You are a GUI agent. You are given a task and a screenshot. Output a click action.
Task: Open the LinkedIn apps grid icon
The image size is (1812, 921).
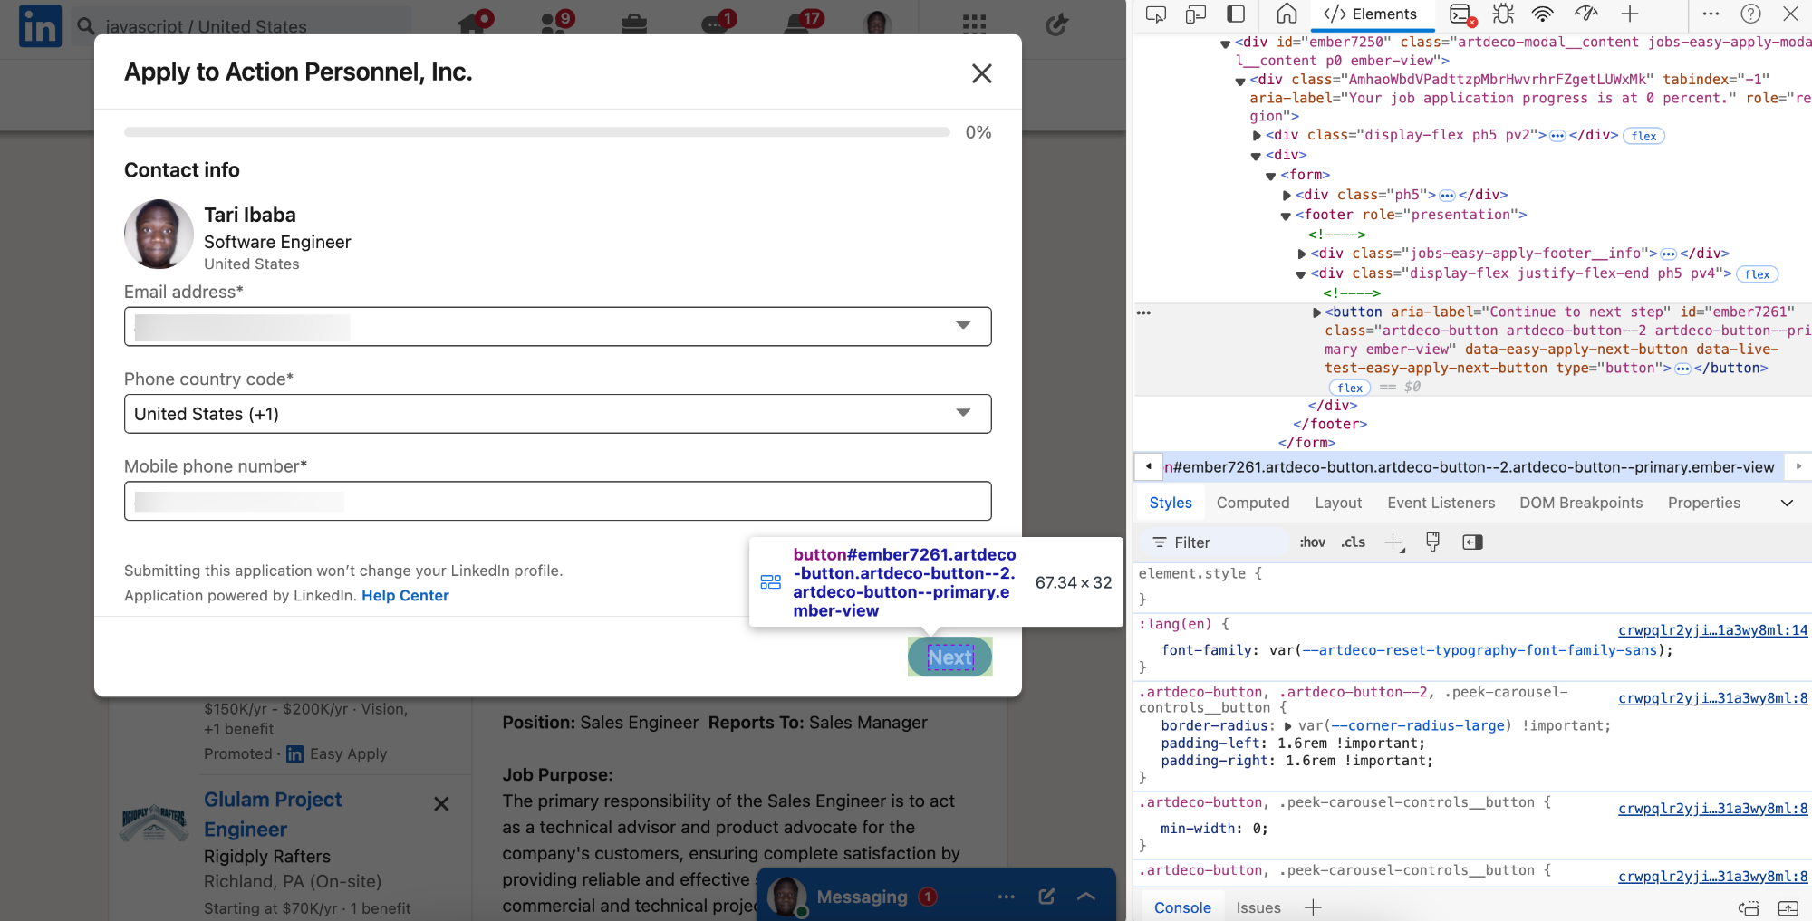[974, 23]
